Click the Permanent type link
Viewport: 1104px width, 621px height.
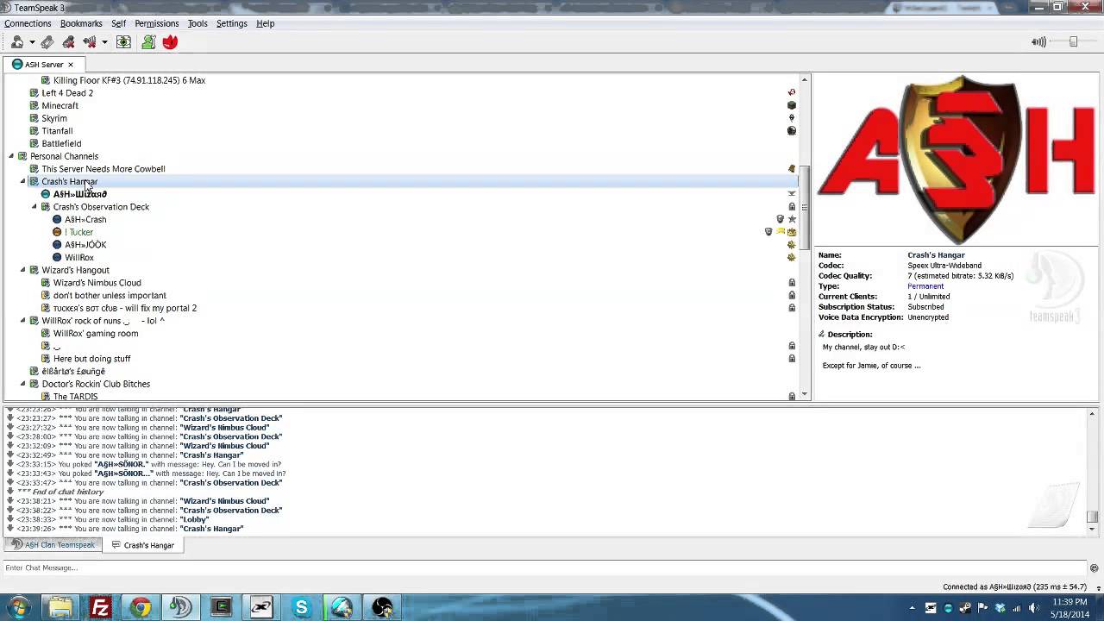tap(925, 286)
